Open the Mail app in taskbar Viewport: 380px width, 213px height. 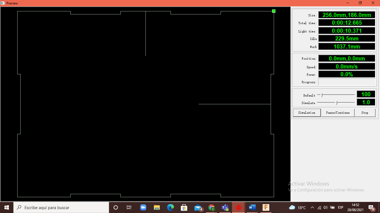click(198, 207)
